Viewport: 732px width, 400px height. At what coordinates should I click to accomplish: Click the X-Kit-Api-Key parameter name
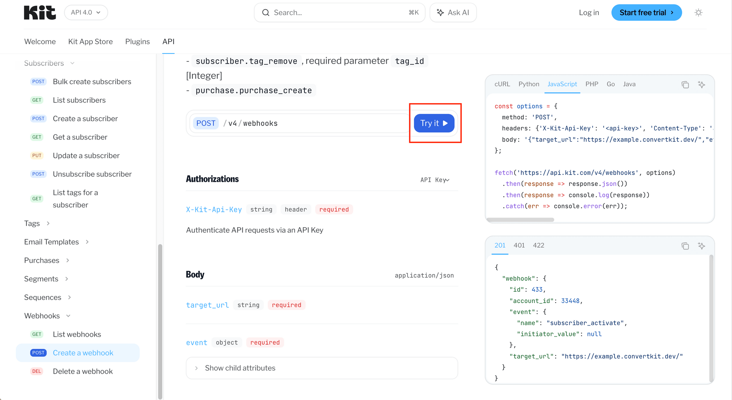(214, 210)
